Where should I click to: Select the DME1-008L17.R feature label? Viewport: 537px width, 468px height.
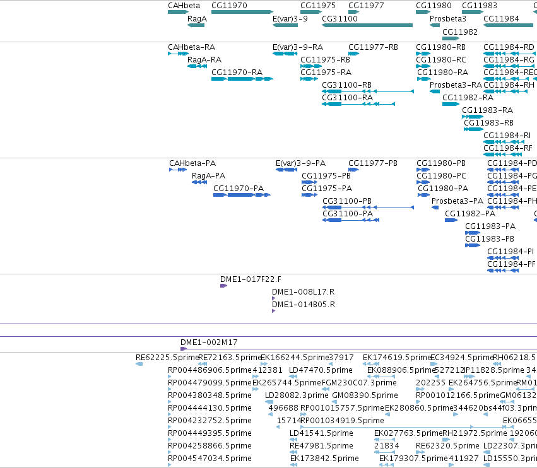(x=304, y=293)
